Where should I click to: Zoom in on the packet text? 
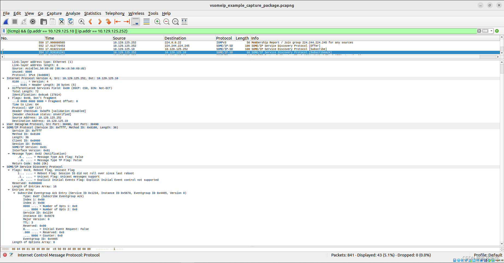(157, 22)
